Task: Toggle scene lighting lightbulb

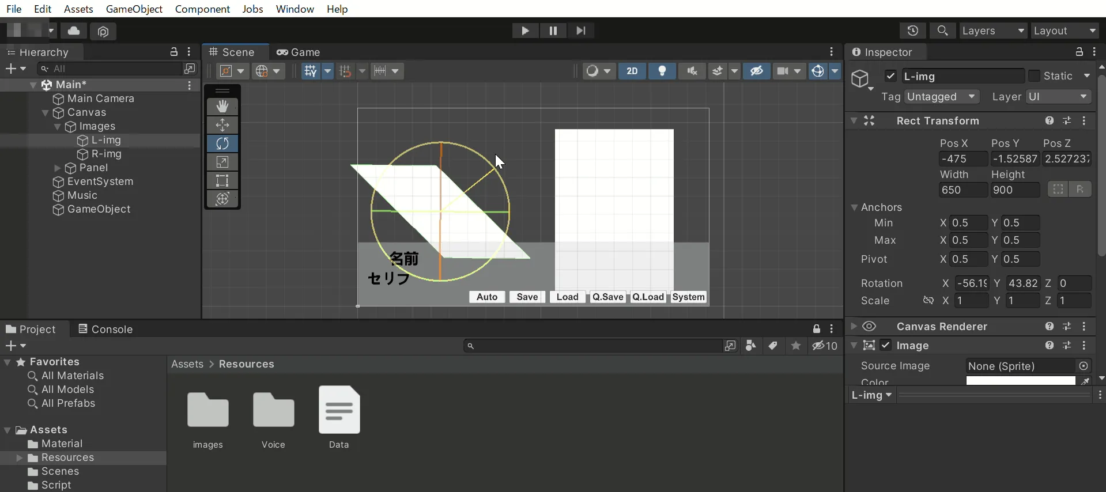Action: click(x=662, y=71)
